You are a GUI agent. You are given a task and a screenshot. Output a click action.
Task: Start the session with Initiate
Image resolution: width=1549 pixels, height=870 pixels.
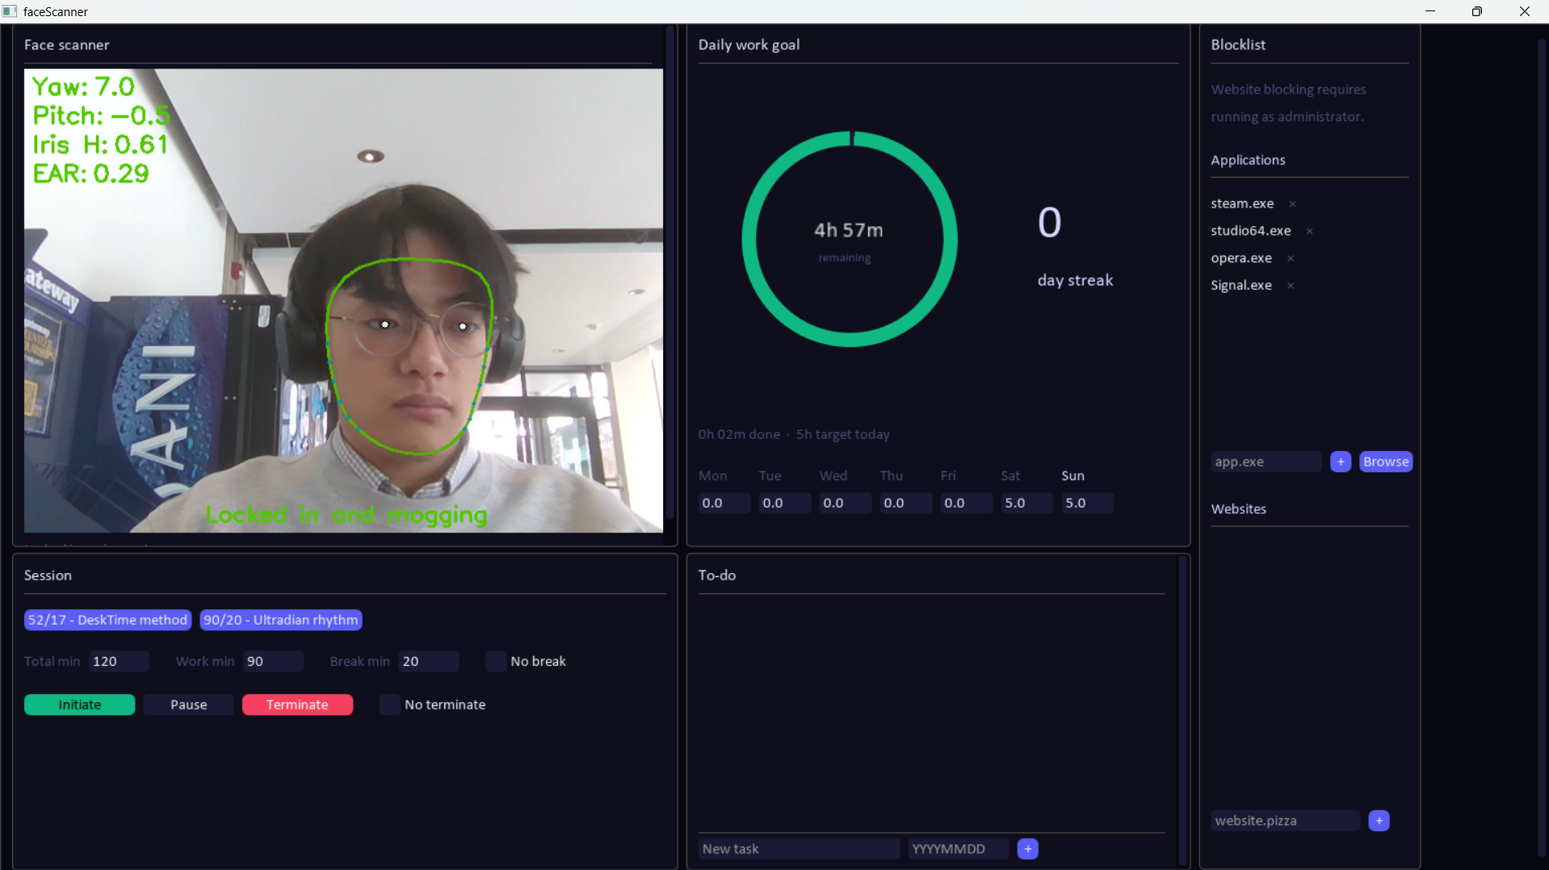coord(79,705)
